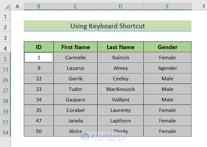Click the cell with last name Raincin

pyautogui.click(x=121, y=57)
